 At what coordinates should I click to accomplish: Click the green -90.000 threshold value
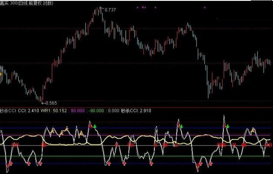(99, 111)
